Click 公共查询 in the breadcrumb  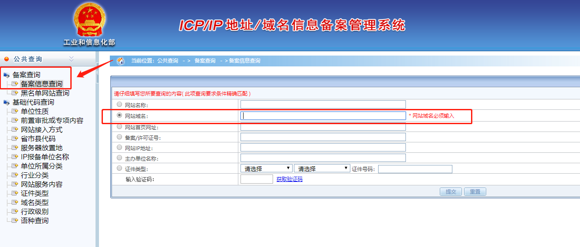pos(168,61)
